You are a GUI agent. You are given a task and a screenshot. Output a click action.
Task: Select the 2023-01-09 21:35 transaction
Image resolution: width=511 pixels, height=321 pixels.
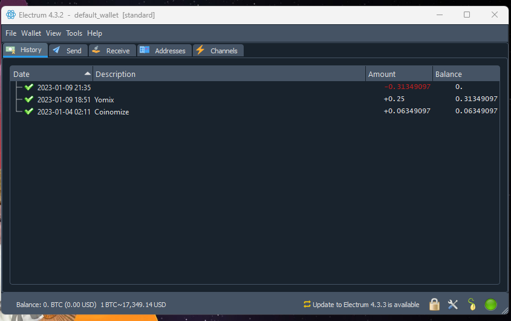[255, 87]
